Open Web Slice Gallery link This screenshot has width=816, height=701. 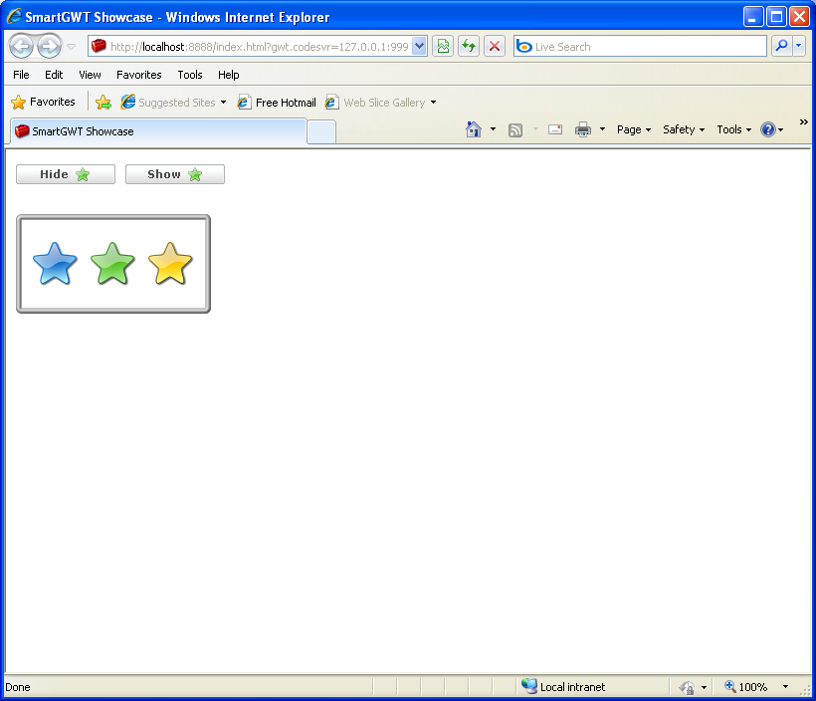[375, 103]
